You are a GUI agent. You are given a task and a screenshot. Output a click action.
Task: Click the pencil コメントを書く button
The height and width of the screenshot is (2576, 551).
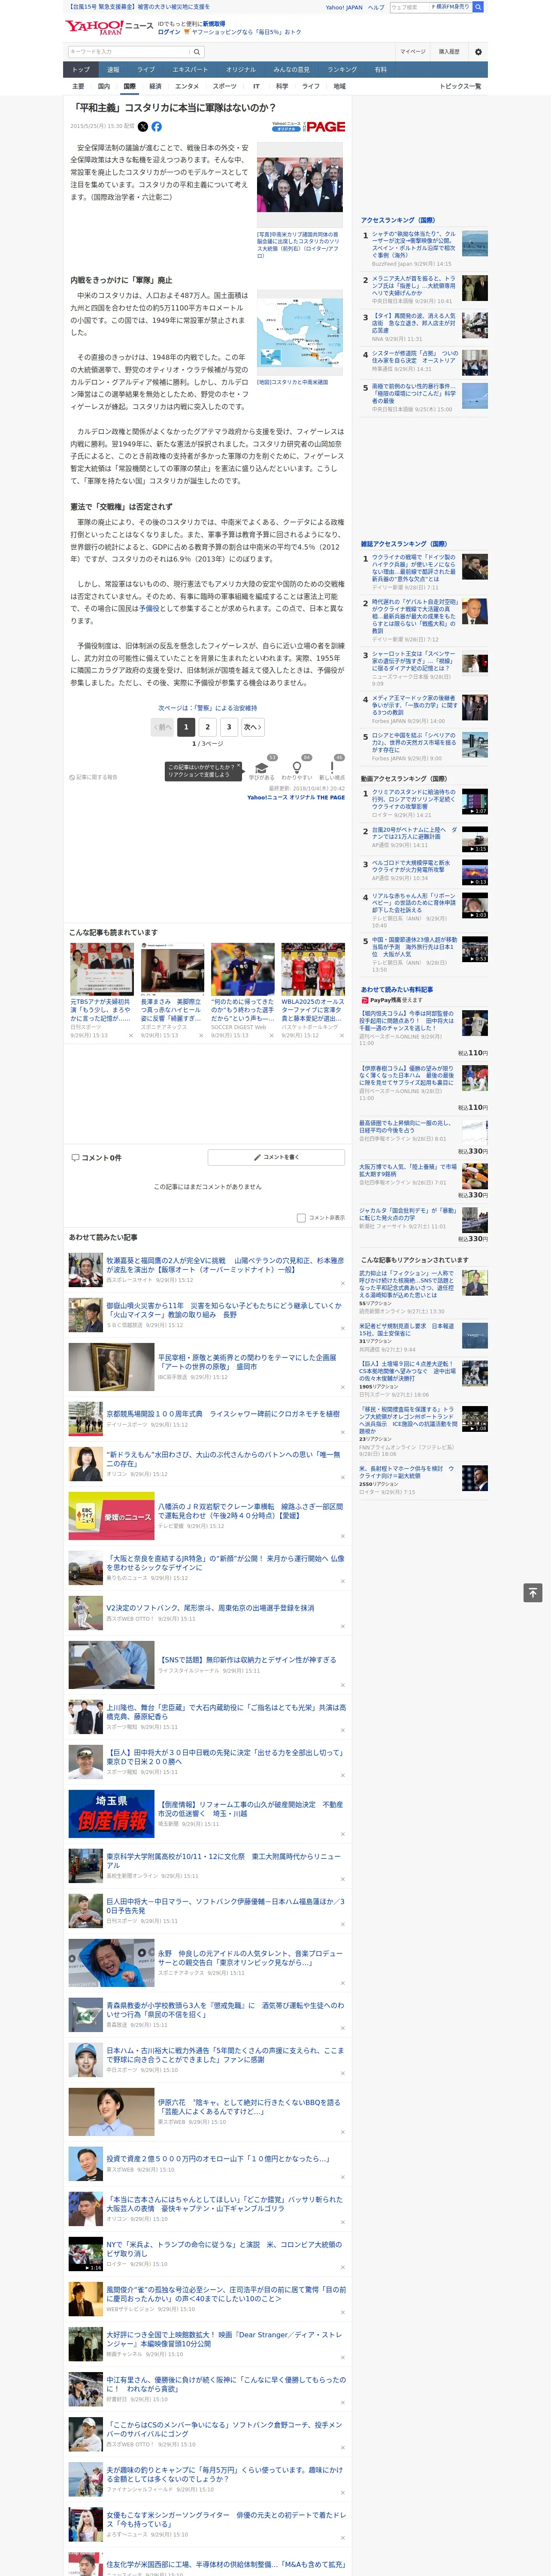coord(276,1157)
